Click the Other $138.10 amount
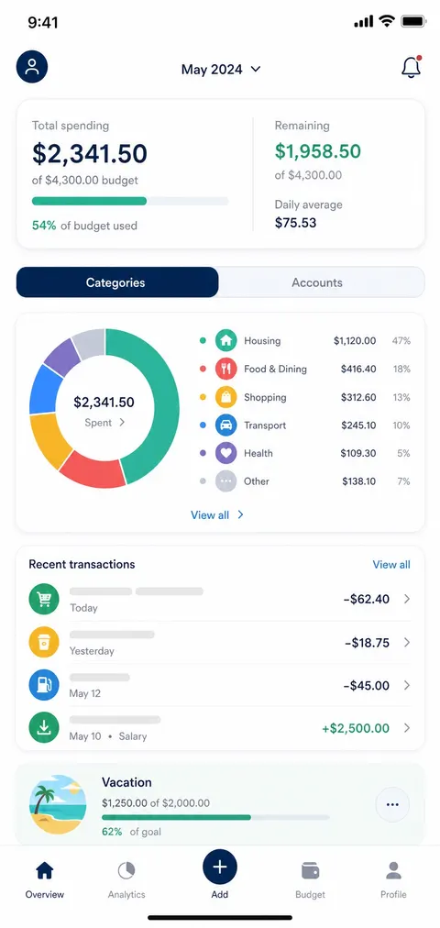The width and height of the screenshot is (440, 928). point(358,481)
